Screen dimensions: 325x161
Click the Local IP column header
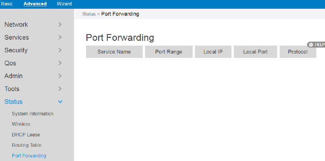tap(213, 52)
